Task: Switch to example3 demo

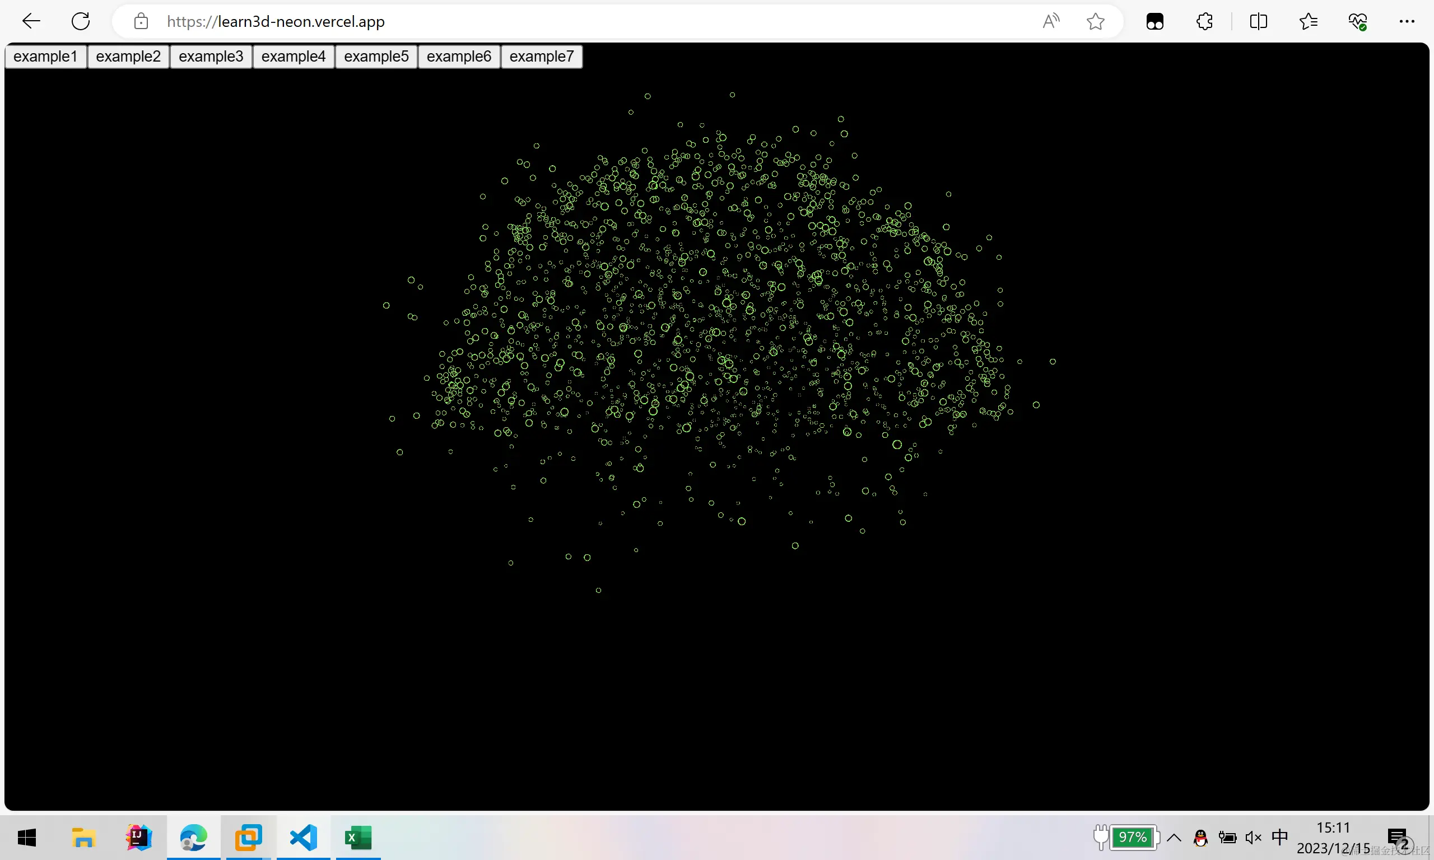Action: [211, 56]
